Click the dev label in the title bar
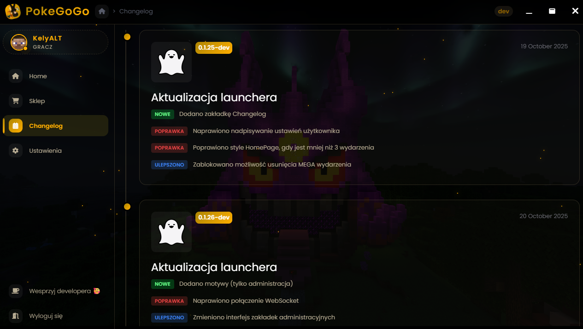Screen dimensions: 583x329 (x=504, y=11)
